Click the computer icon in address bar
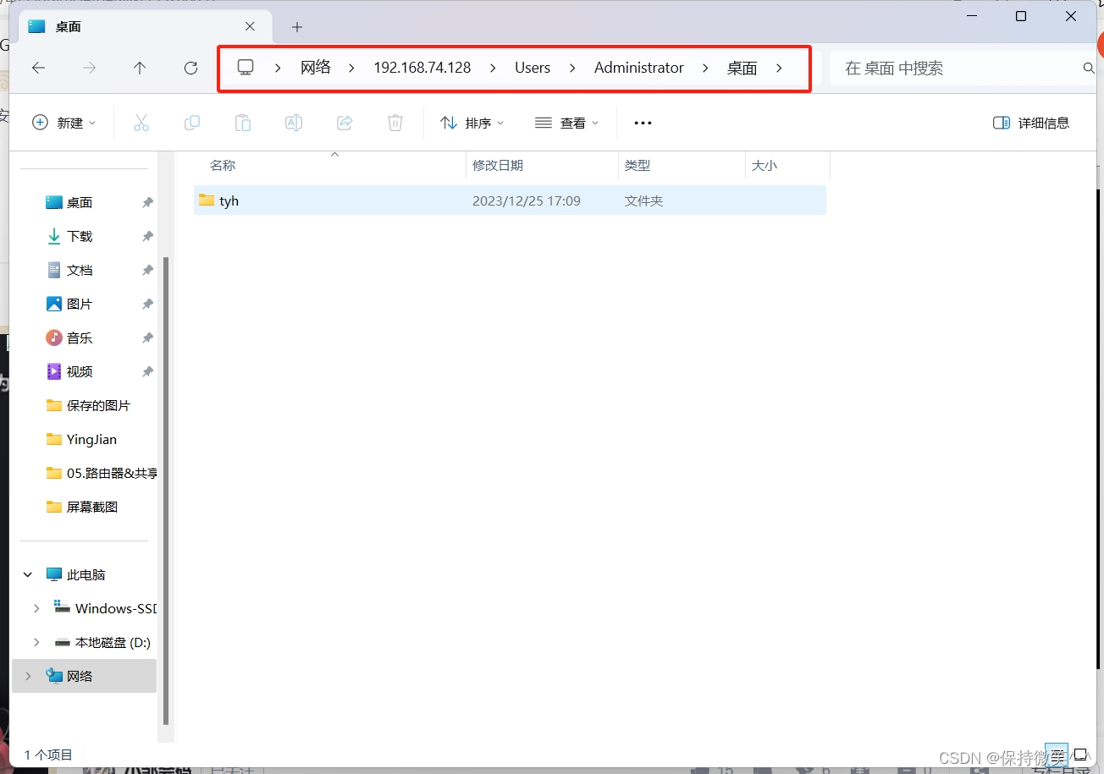 (x=246, y=68)
